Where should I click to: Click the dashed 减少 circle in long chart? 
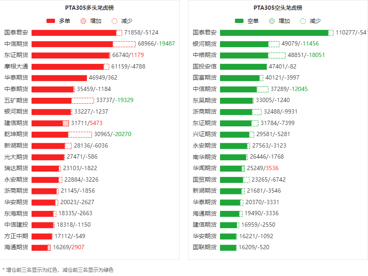pos(114,21)
